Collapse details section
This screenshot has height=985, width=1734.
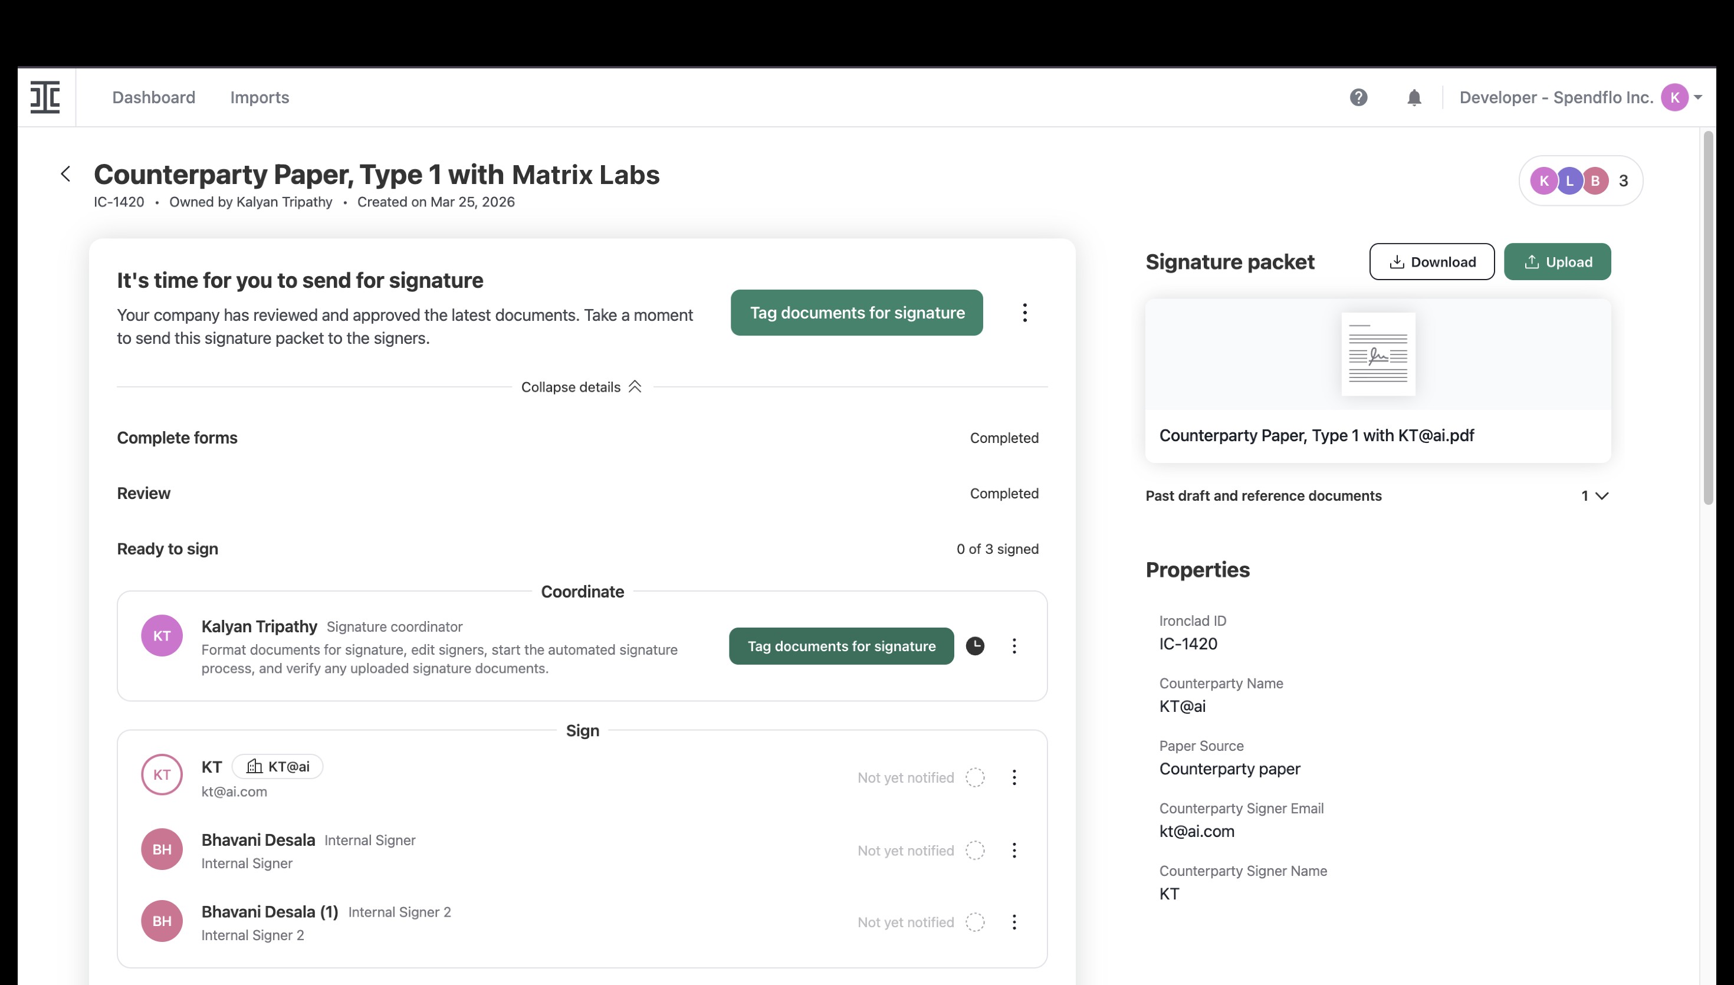coord(582,387)
